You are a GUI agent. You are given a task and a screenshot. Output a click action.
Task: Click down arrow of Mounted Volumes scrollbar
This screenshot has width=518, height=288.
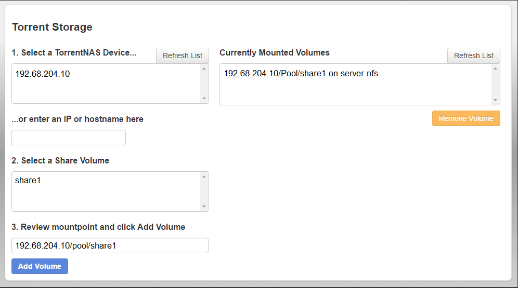(x=495, y=100)
